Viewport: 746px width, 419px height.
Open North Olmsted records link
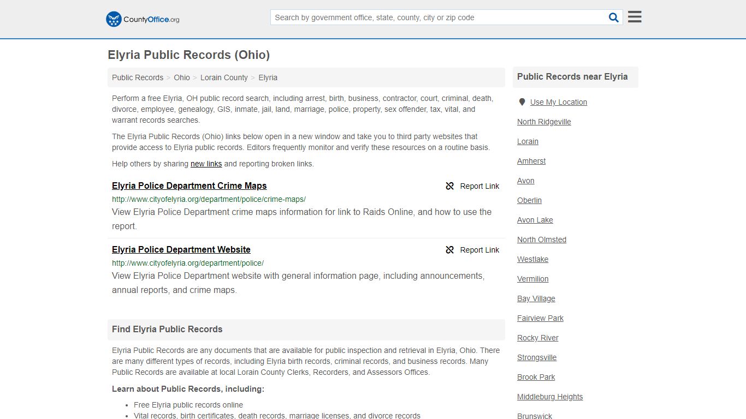[x=542, y=240]
